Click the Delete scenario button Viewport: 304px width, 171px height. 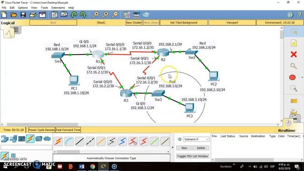click(x=201, y=148)
